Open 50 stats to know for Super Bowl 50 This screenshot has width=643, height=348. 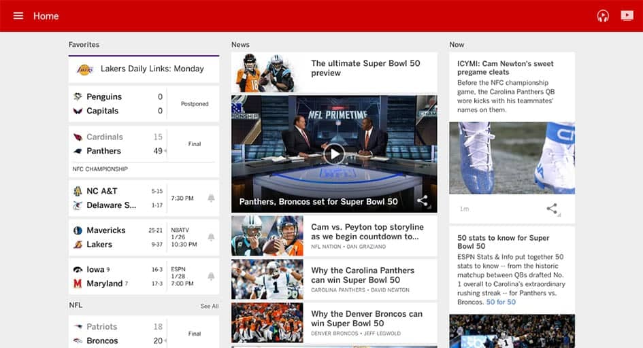pyautogui.click(x=503, y=242)
